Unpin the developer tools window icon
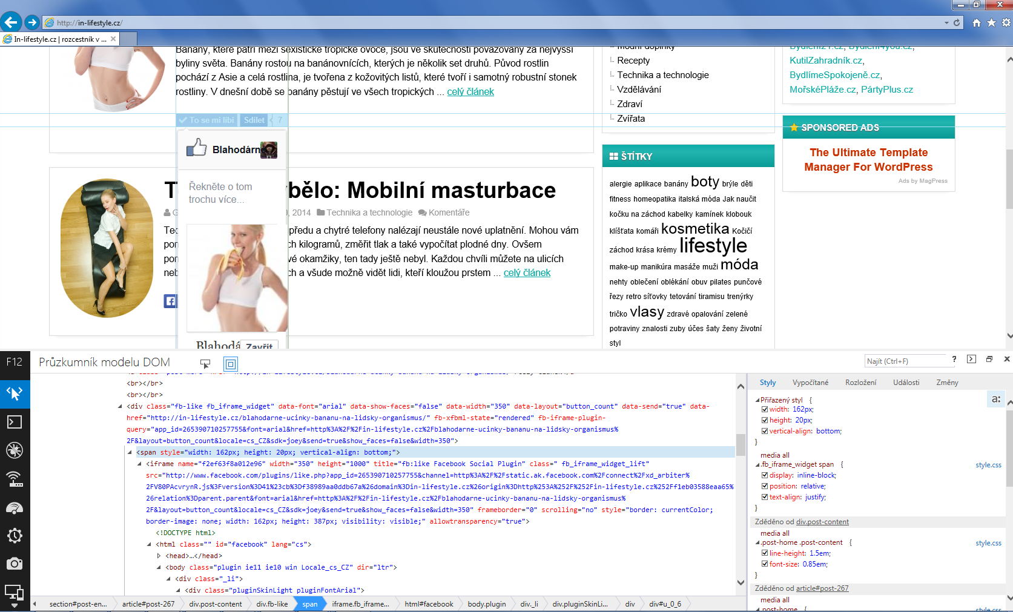1013x612 pixels. pyautogui.click(x=989, y=359)
